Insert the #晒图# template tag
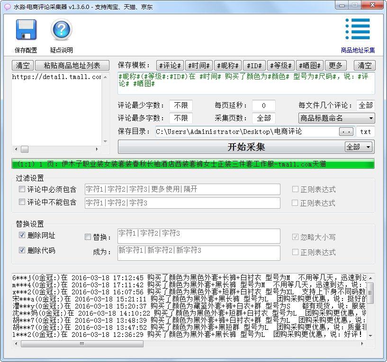This screenshot has height=362, width=387. 309,65
